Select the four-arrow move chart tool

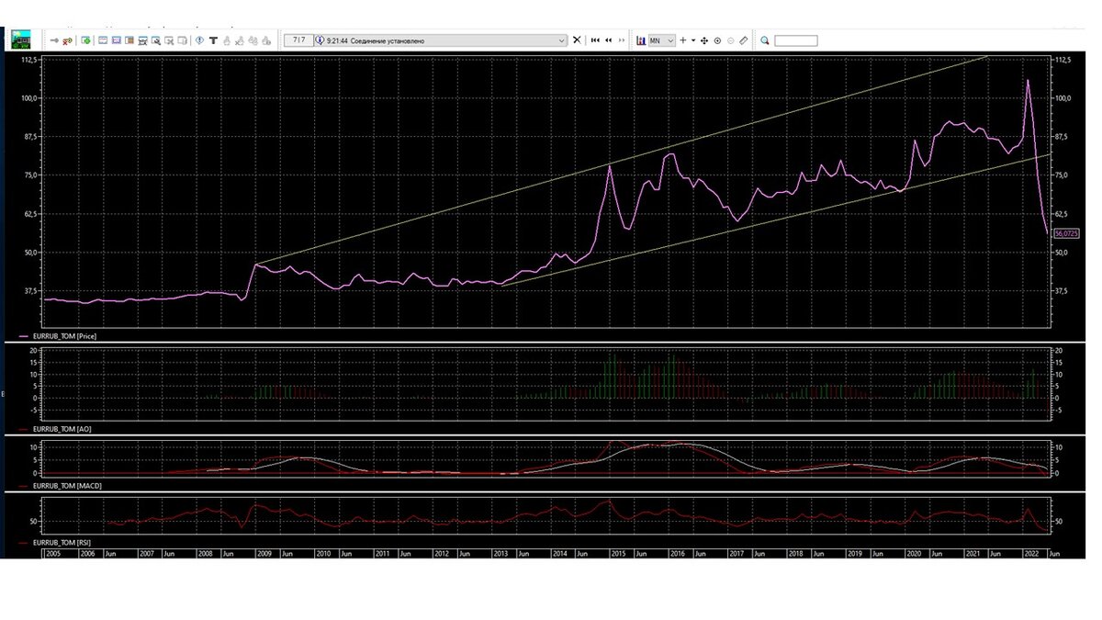click(x=704, y=40)
